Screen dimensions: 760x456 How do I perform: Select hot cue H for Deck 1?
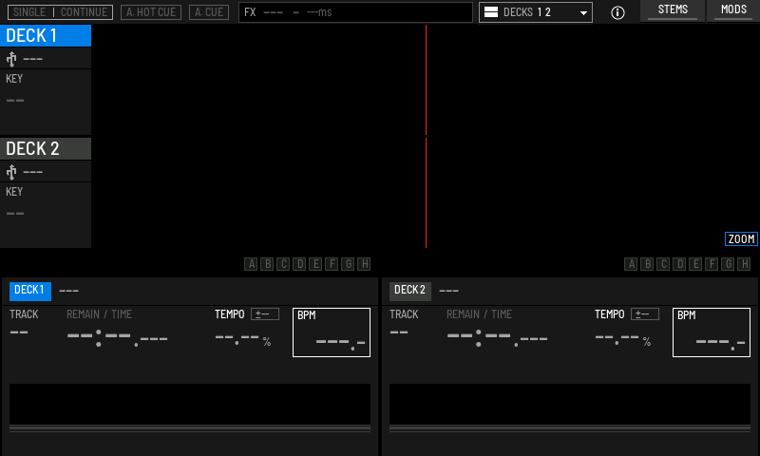coord(364,264)
